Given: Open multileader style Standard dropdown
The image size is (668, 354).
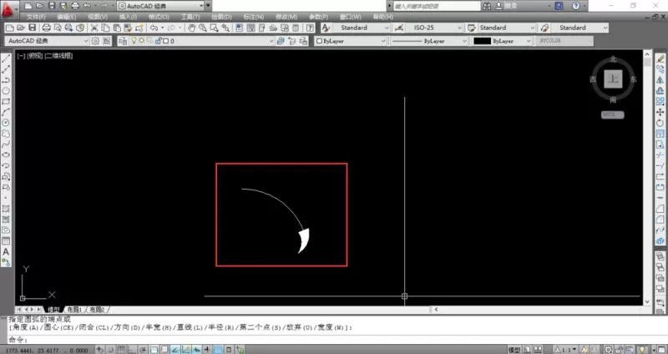Looking at the screenshot, I should pos(579,28).
